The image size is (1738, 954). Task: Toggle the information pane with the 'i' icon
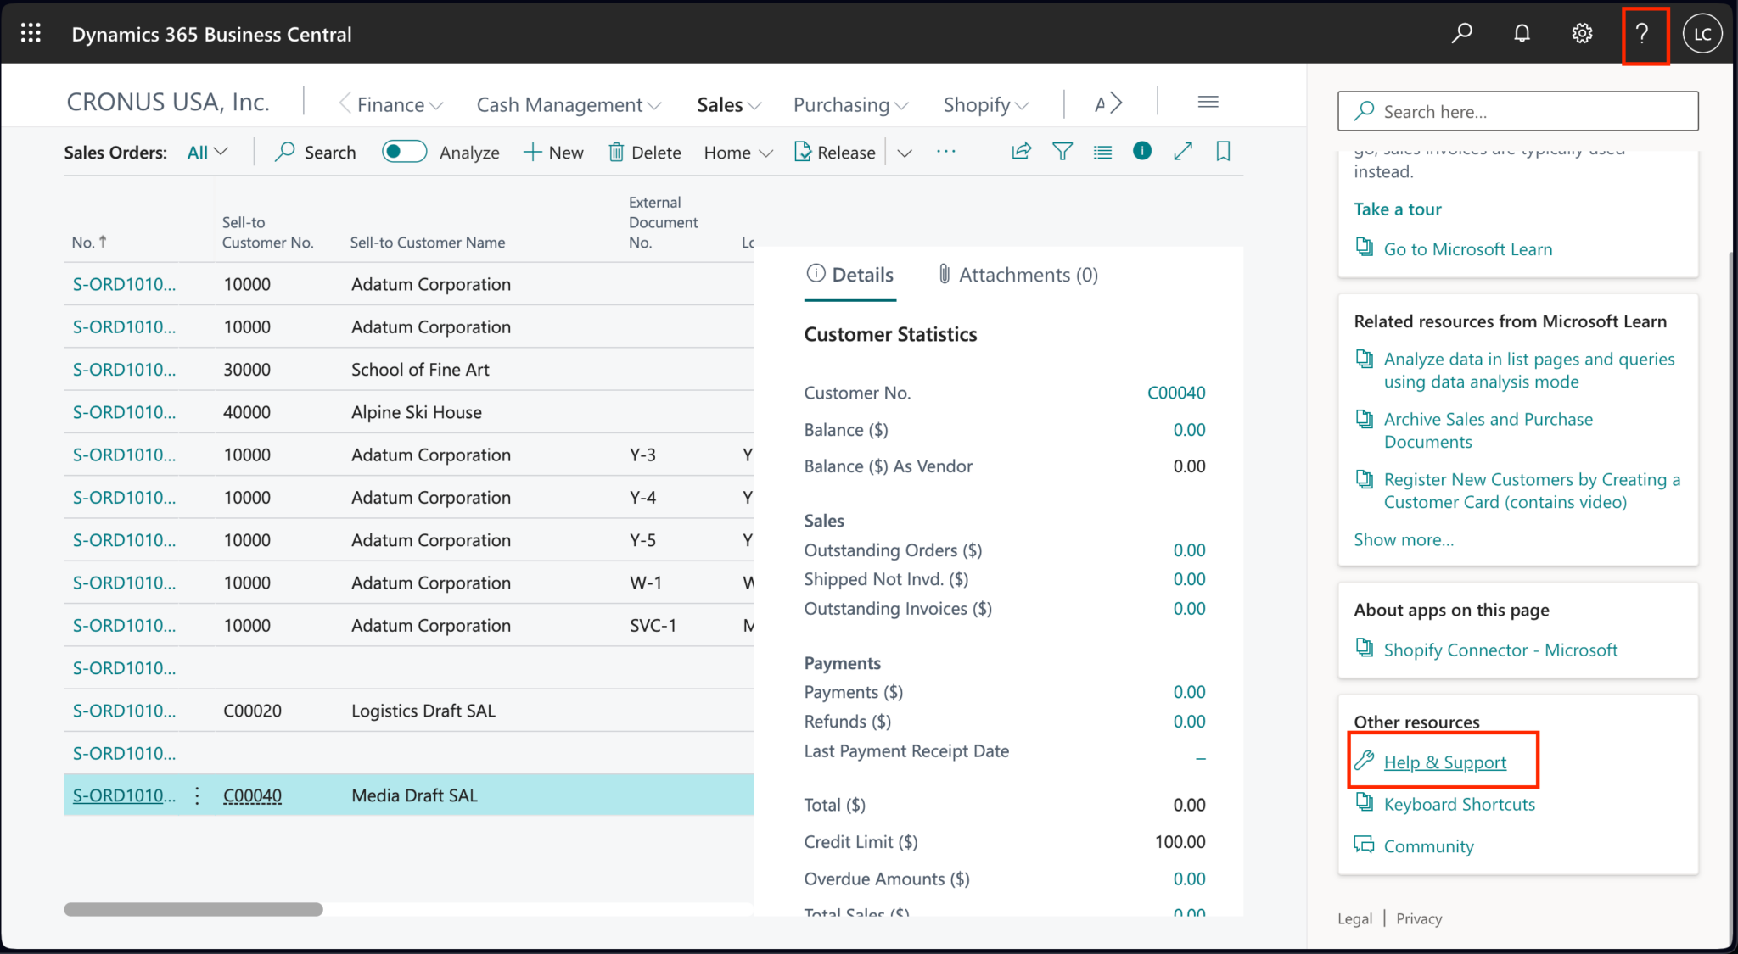click(1142, 151)
